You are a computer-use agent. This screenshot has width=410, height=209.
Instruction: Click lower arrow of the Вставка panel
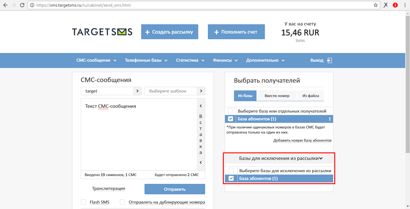[x=201, y=163]
